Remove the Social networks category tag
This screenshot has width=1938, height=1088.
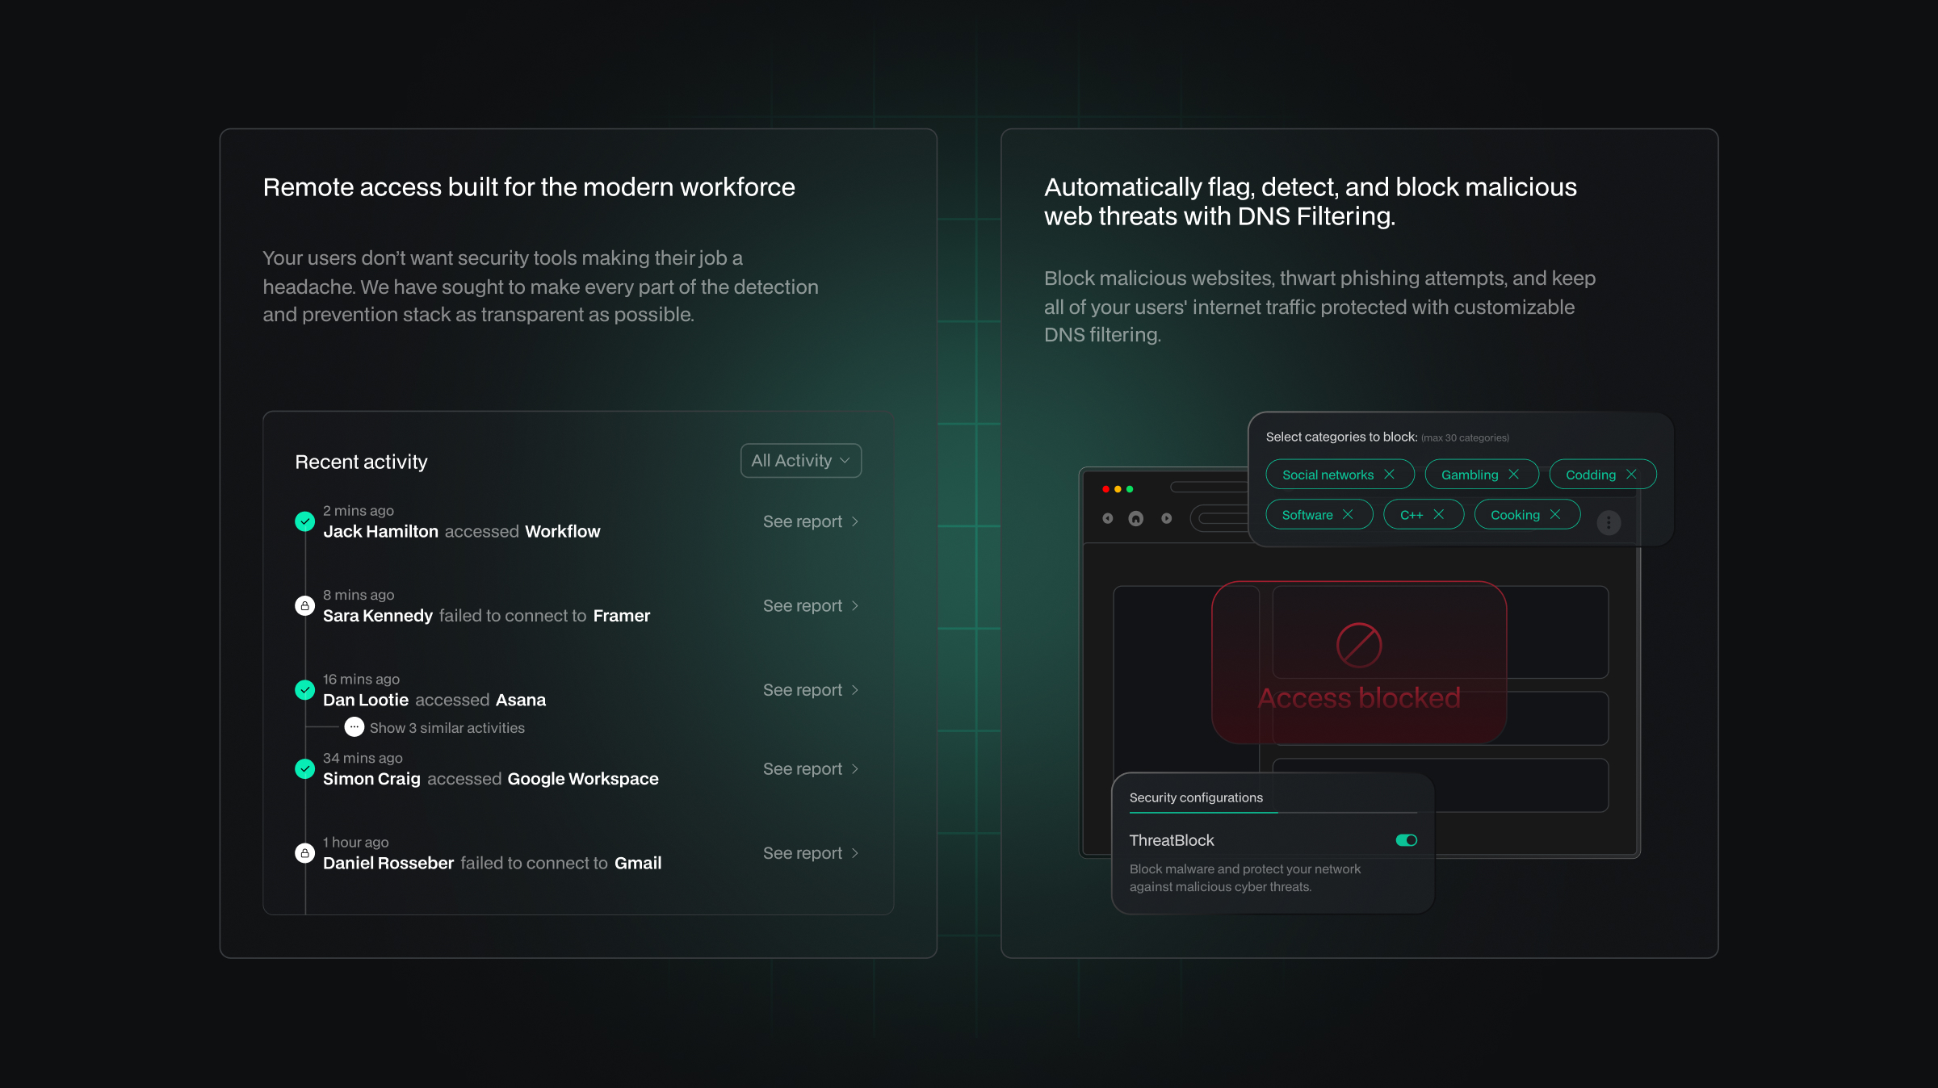coord(1389,475)
